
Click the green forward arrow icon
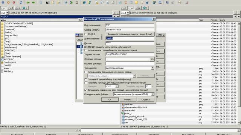(34, 3)
